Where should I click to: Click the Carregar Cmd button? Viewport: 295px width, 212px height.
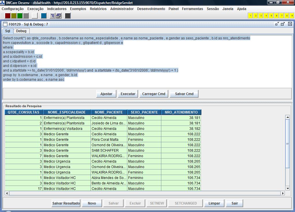click(x=154, y=94)
